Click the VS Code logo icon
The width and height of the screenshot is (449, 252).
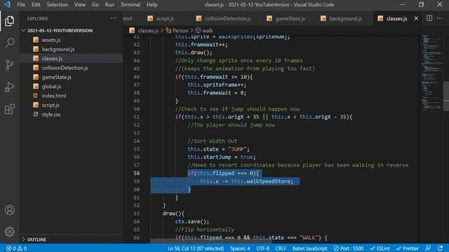click(7, 5)
